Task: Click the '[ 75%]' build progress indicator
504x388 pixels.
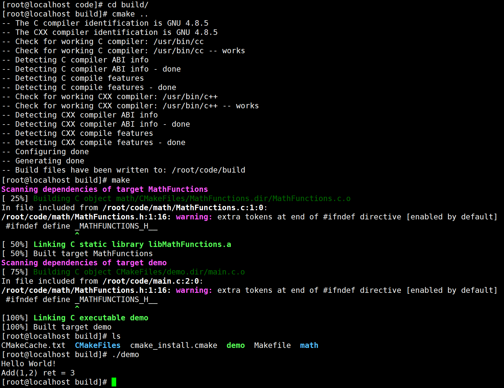Action: coord(15,272)
